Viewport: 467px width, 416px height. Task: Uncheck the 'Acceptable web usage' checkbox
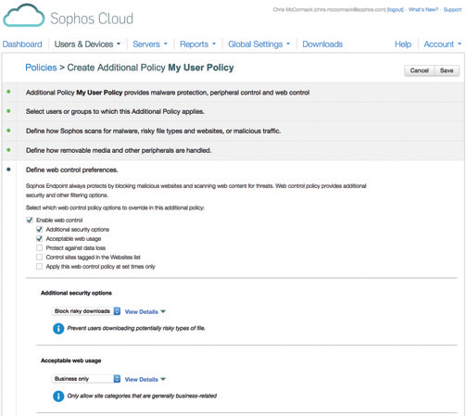tap(39, 238)
